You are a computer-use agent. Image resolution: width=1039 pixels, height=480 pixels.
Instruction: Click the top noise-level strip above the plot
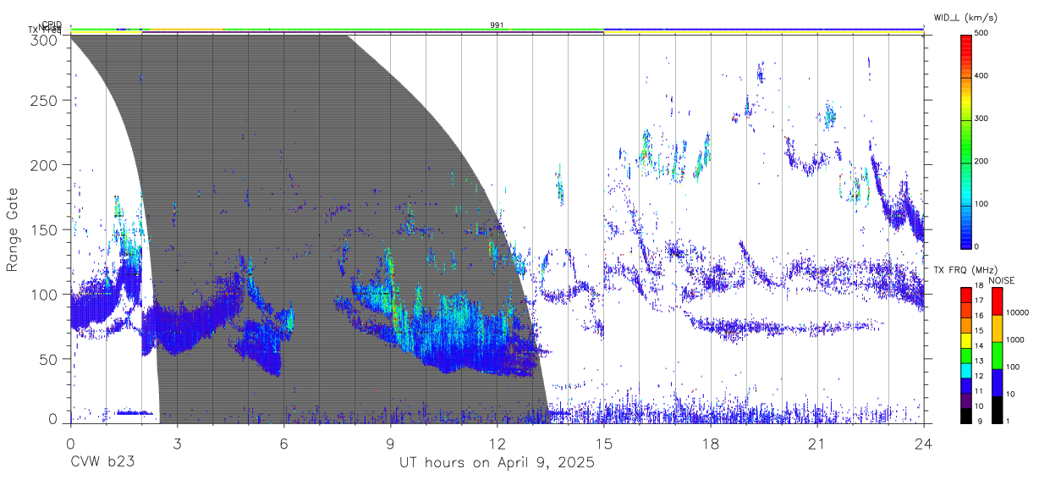[x=497, y=29]
